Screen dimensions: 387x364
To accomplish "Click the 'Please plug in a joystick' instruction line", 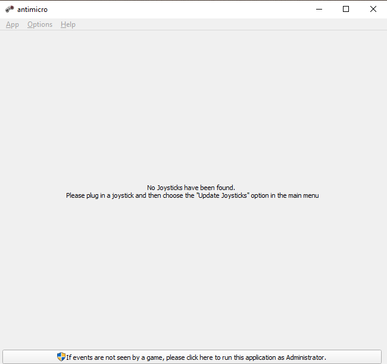I will pos(192,195).
